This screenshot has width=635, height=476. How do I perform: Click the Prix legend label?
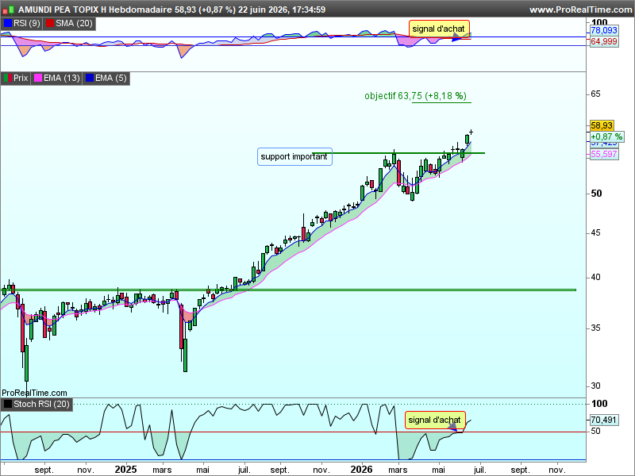tap(21, 78)
